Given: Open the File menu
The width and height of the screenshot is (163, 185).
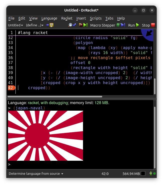Looking at the screenshot, I should pyautogui.click(x=11, y=18).
